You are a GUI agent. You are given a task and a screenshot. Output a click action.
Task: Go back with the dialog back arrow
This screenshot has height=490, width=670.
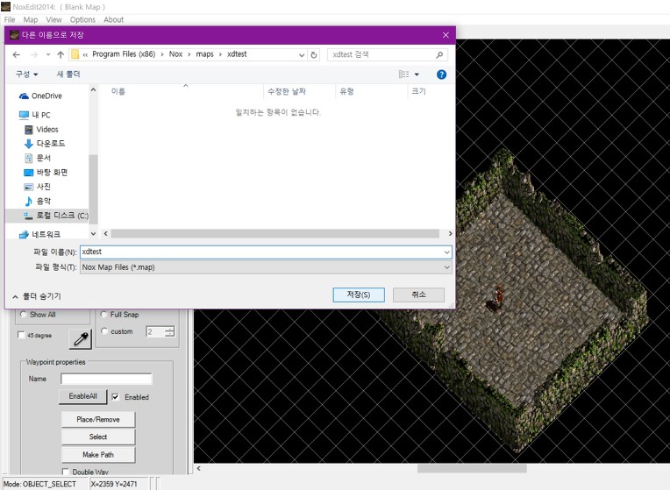point(17,54)
